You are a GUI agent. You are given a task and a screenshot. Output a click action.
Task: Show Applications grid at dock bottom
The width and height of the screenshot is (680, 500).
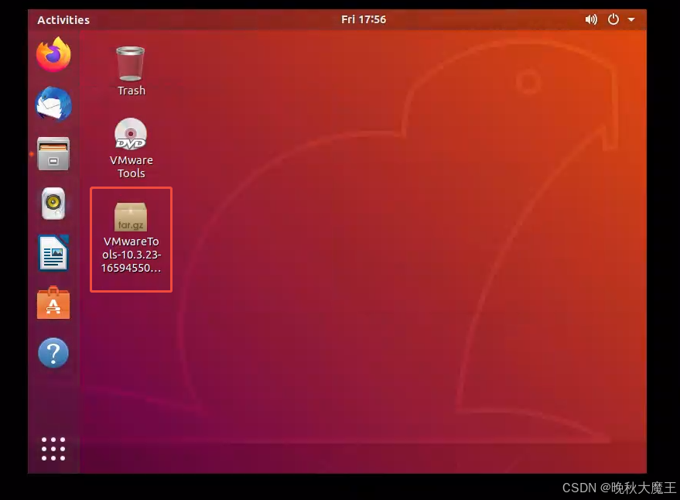click(53, 449)
